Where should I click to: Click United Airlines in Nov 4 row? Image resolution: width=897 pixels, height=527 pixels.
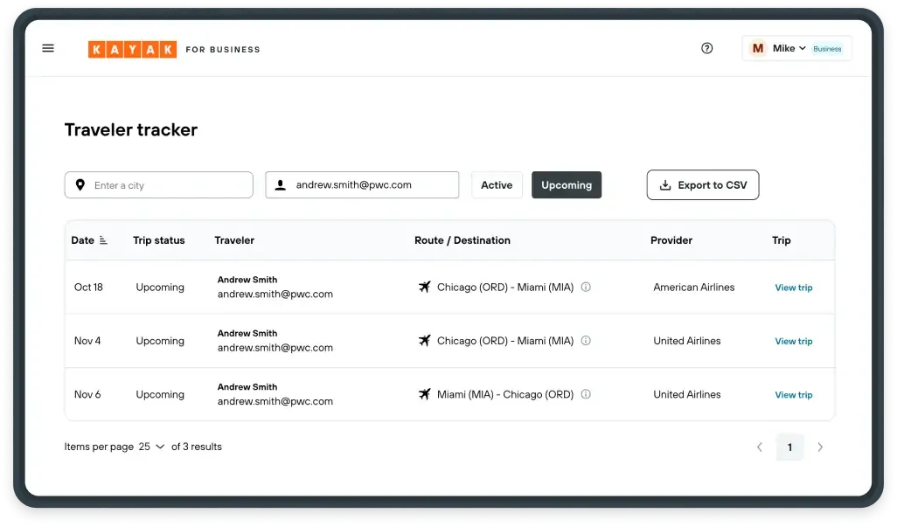687,341
